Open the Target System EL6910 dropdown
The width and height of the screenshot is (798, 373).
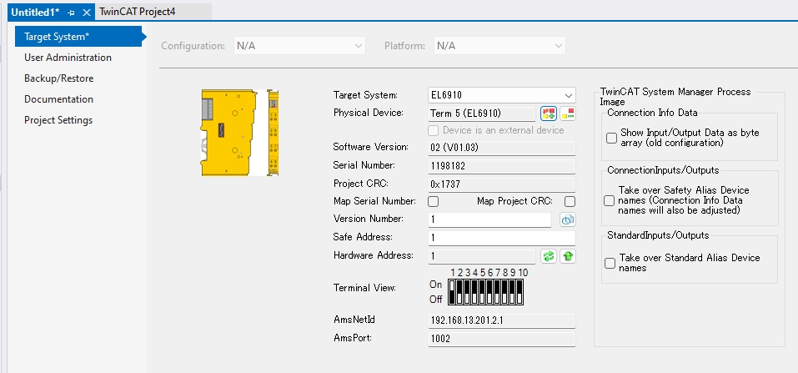point(502,95)
